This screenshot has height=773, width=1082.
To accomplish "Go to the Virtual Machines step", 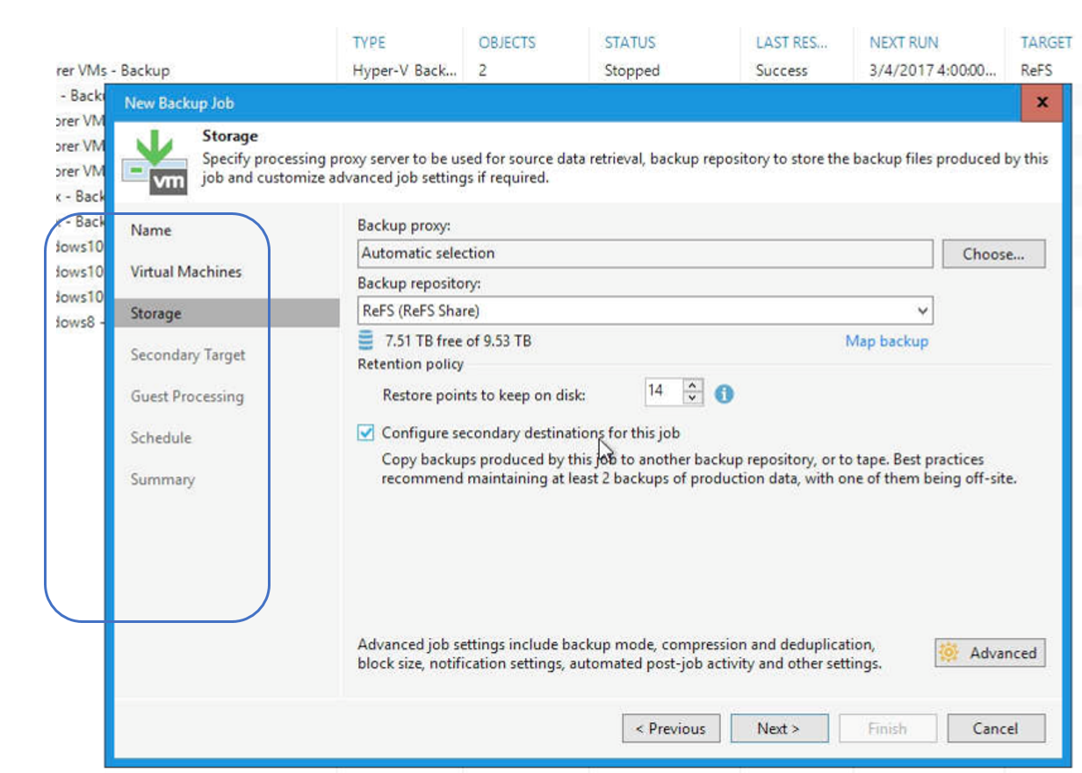I will [x=185, y=272].
